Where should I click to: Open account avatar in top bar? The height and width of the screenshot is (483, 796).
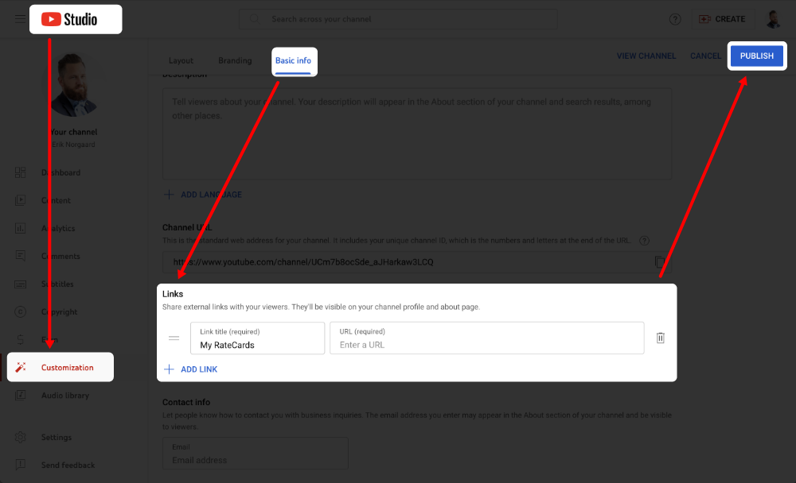pyautogui.click(x=773, y=19)
